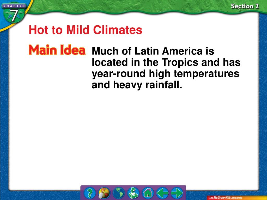This screenshot has height=200, width=267.
Task: Click the "and heavy rainfall." line
Action: pyautogui.click(x=137, y=85)
